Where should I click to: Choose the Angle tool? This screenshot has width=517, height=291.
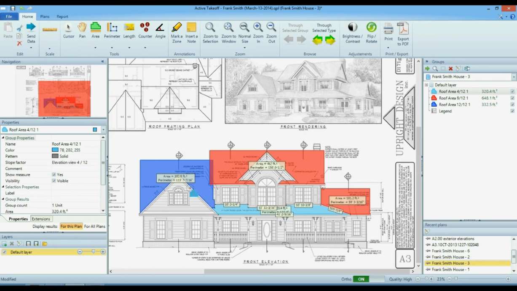tap(160, 30)
